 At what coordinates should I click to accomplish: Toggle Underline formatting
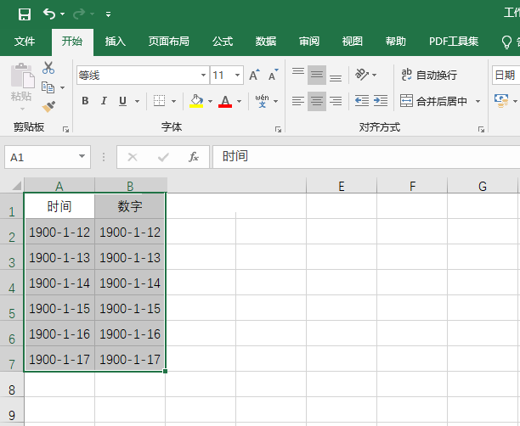point(122,101)
